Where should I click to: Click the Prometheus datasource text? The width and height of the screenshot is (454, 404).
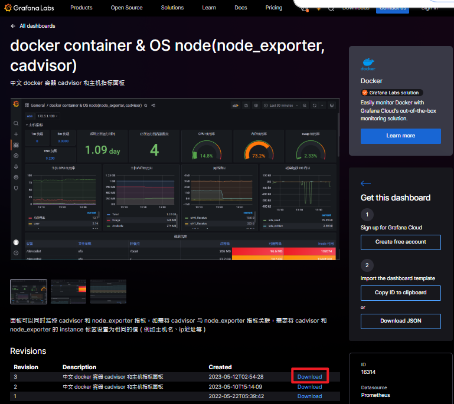pyautogui.click(x=375, y=395)
